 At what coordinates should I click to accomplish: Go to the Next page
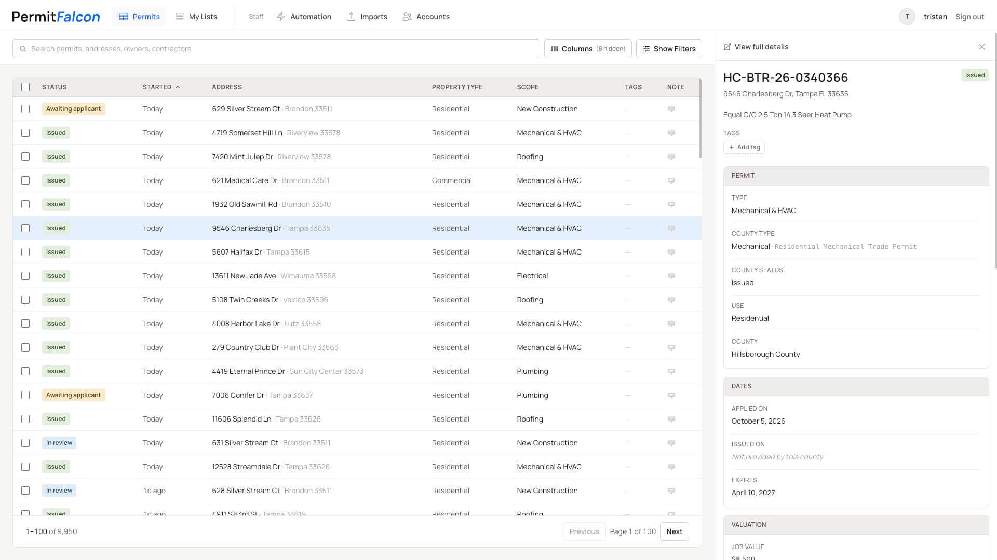(674, 531)
